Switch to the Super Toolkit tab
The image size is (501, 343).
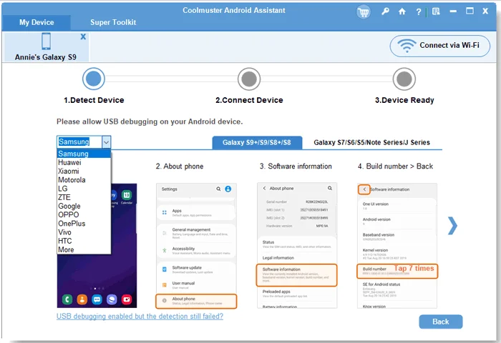coord(113,22)
